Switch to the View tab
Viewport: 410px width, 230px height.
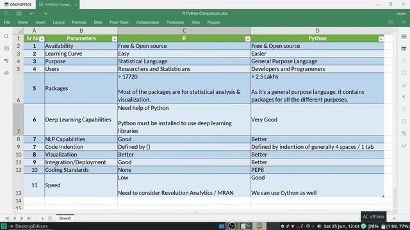point(195,22)
